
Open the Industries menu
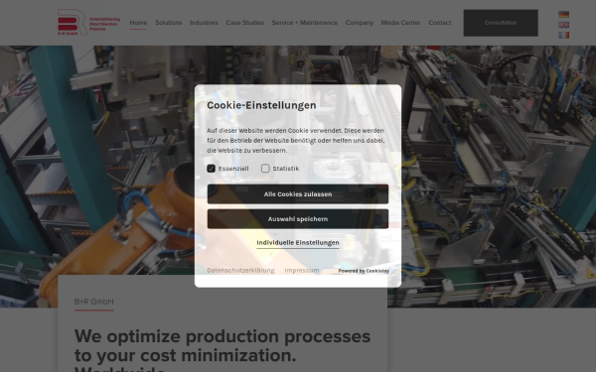tap(204, 23)
